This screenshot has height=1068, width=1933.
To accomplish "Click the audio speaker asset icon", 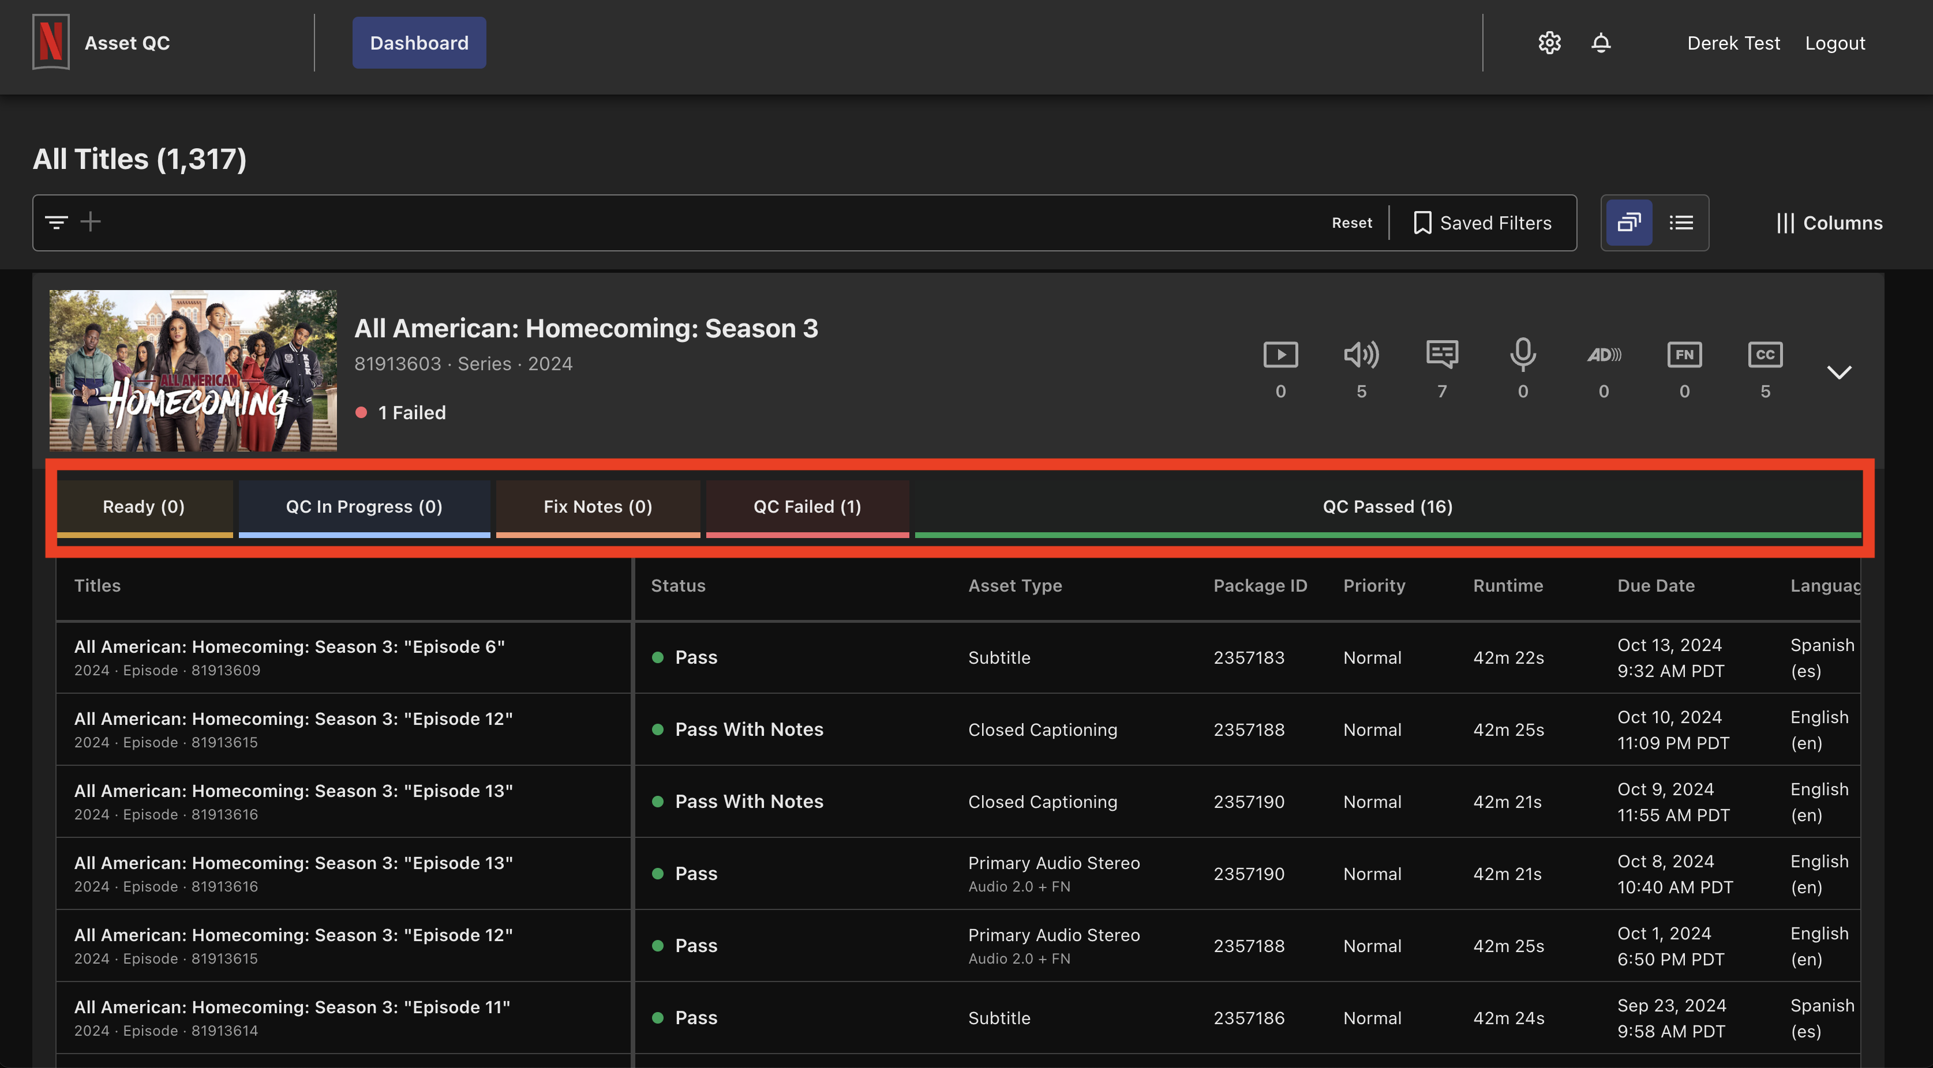I will (1361, 354).
